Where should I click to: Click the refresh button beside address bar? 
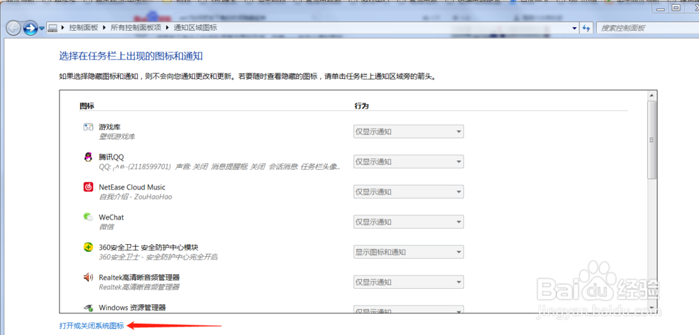(586, 28)
